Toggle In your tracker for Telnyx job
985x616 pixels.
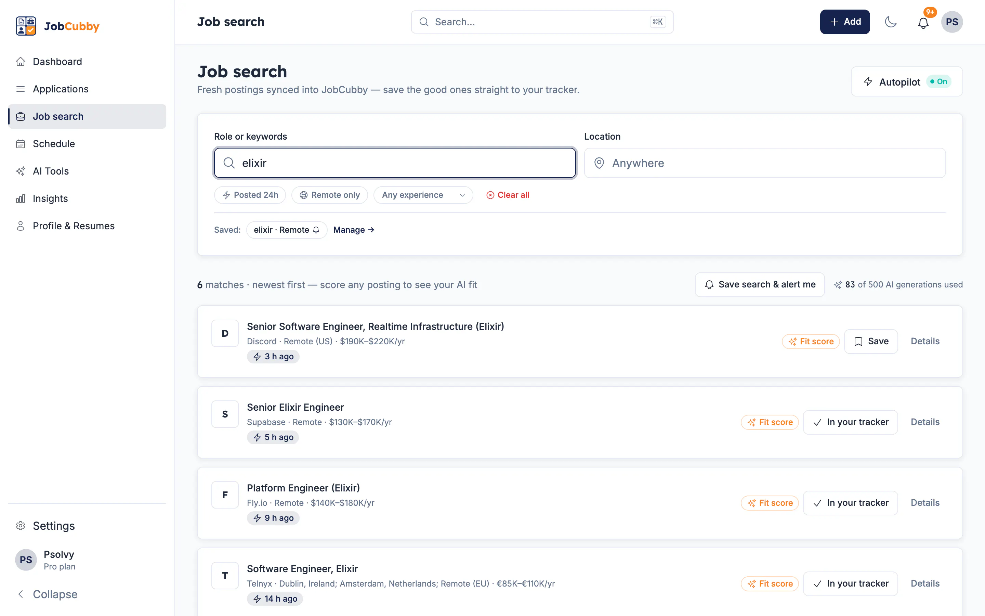point(850,583)
